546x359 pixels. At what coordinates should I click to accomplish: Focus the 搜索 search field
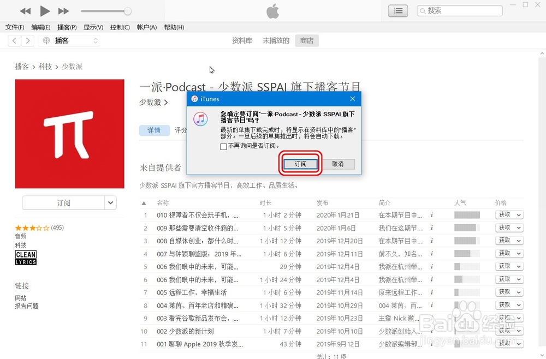pos(460,11)
